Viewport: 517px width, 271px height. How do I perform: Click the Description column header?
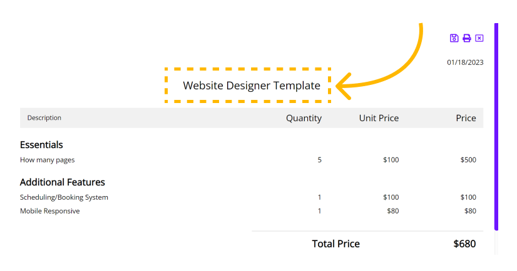point(44,118)
